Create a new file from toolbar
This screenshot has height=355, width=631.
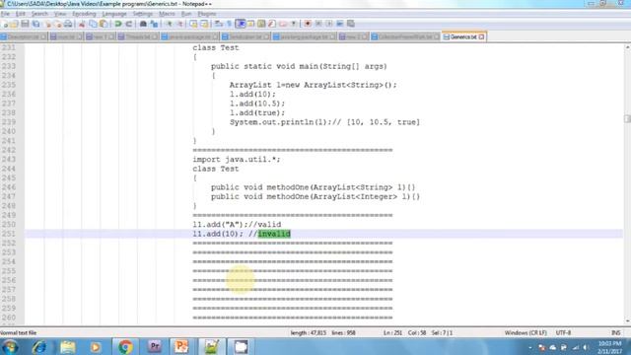(x=5, y=24)
